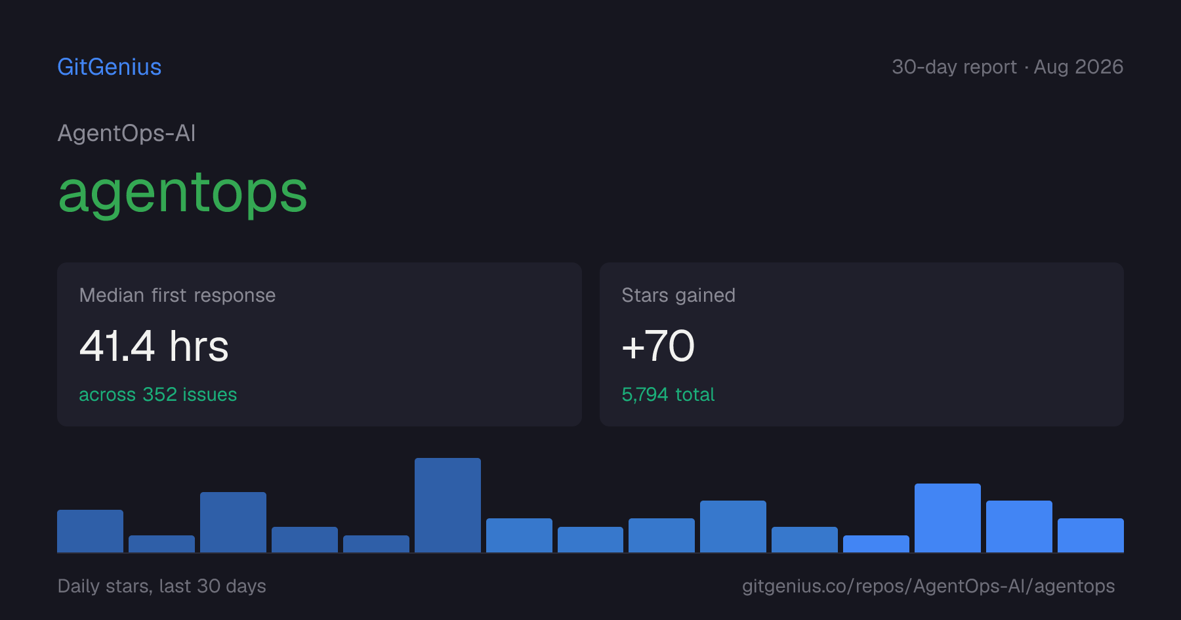Click the +70 stars value
1181x620 pixels.
click(x=658, y=346)
